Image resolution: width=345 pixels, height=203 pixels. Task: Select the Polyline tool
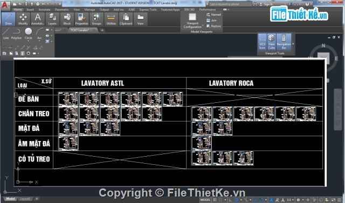[x=16, y=33]
